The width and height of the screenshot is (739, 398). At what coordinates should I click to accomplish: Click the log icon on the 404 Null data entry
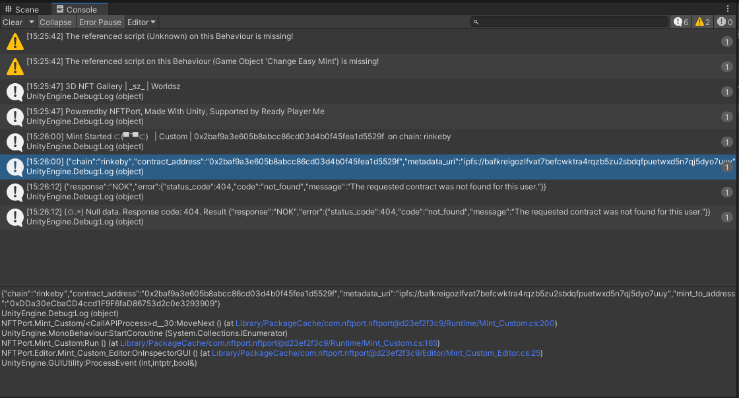[x=15, y=216]
